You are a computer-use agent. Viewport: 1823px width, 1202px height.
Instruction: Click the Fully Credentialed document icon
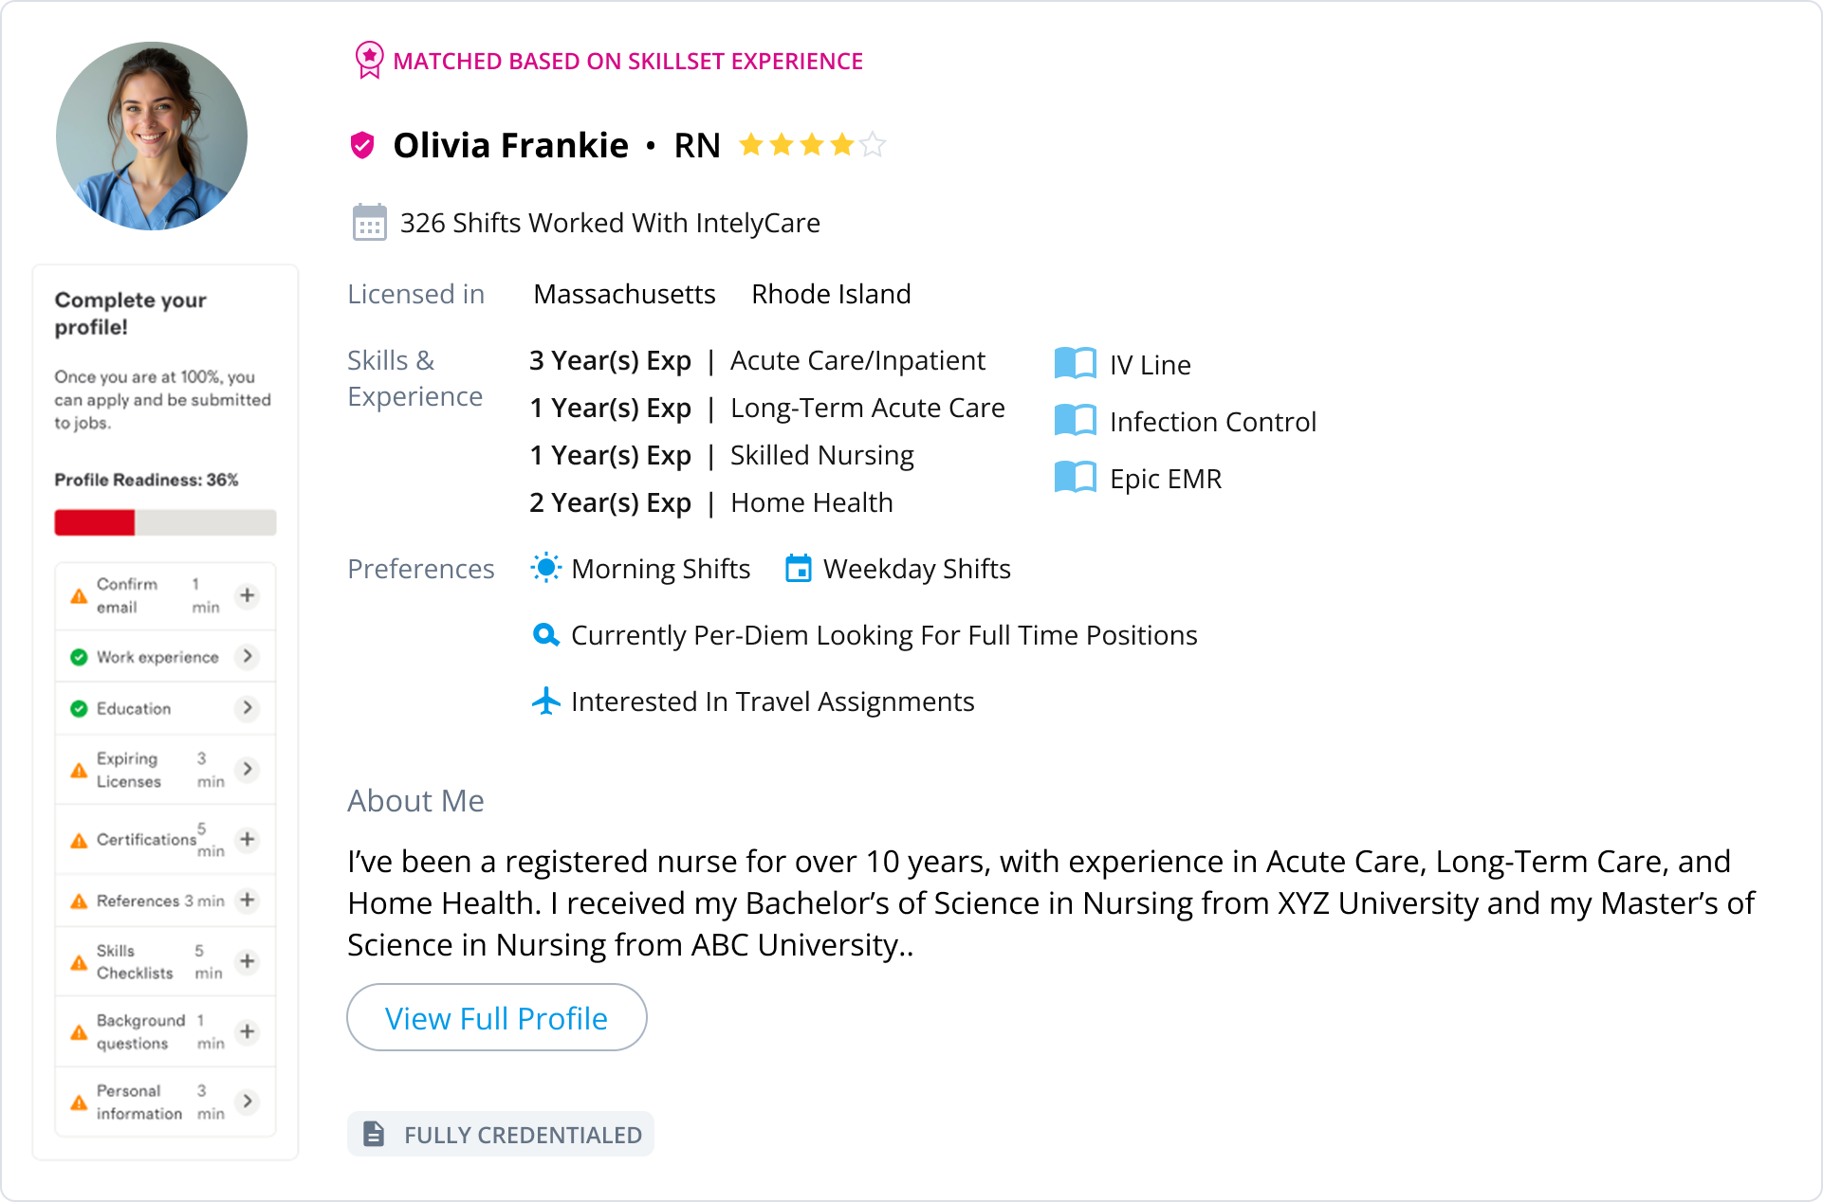(375, 1134)
